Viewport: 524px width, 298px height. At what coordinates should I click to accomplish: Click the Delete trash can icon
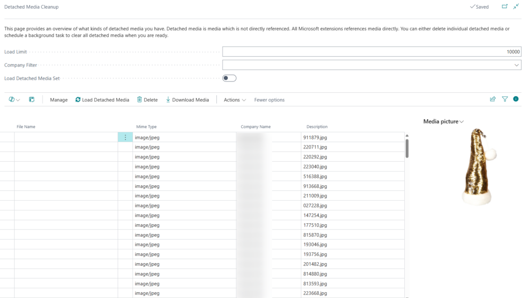(139, 100)
